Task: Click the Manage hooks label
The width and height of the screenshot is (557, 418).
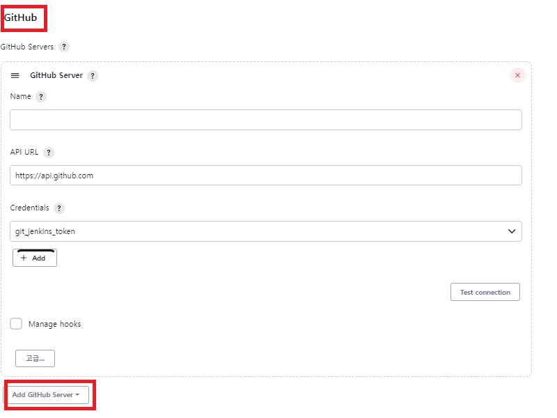Action: tap(55, 324)
